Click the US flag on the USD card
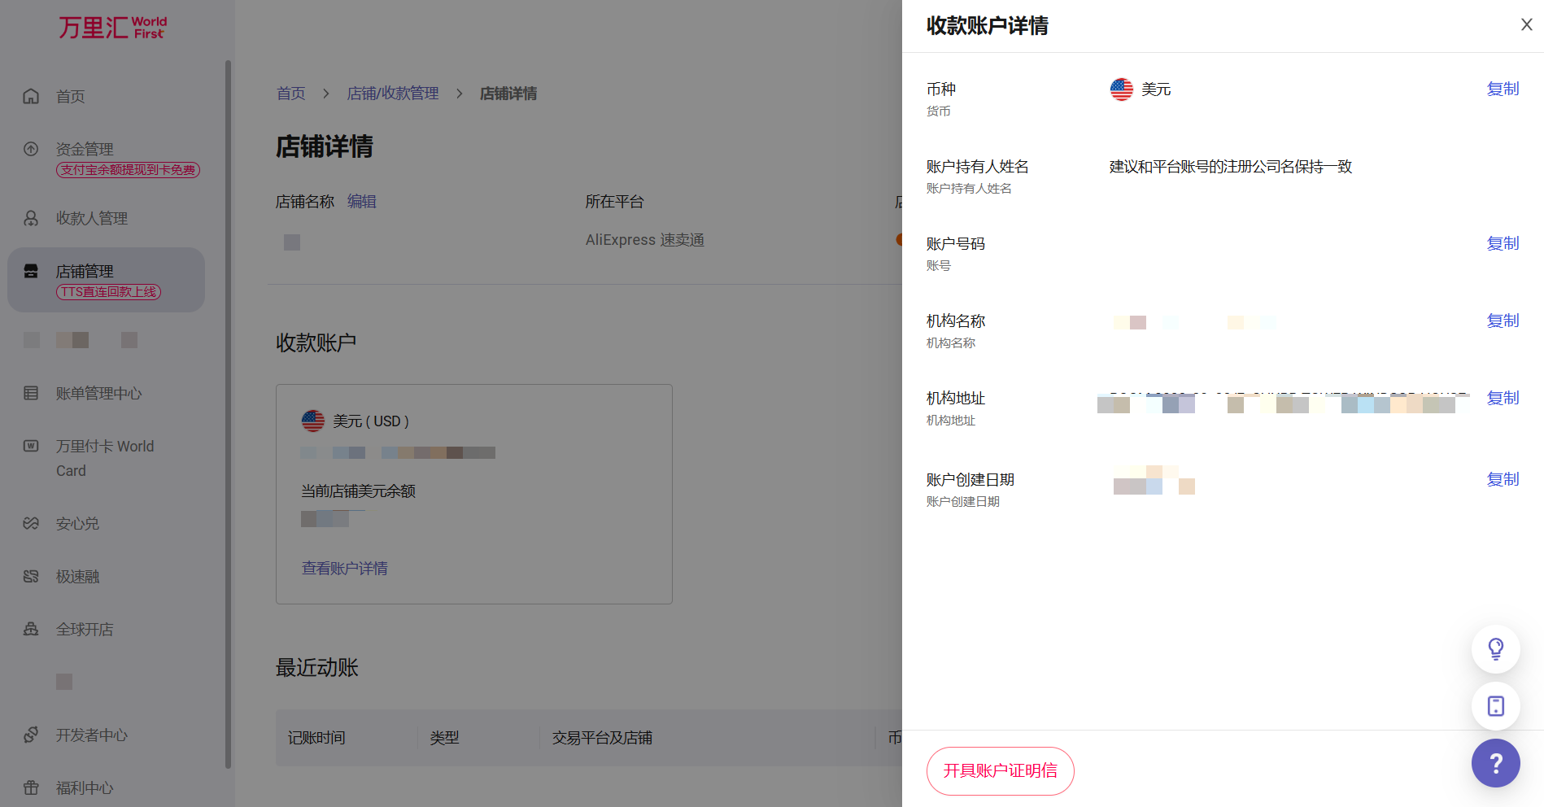Screen dimensions: 1544x807 [x=313, y=421]
